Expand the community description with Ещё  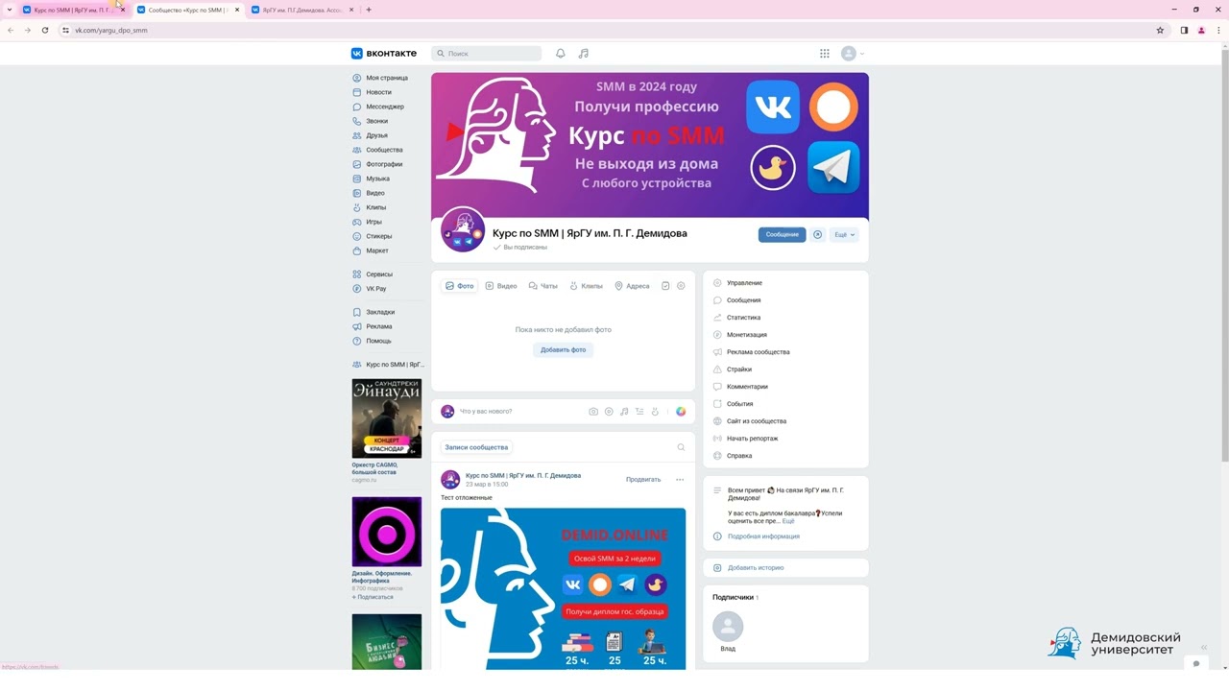(788, 521)
